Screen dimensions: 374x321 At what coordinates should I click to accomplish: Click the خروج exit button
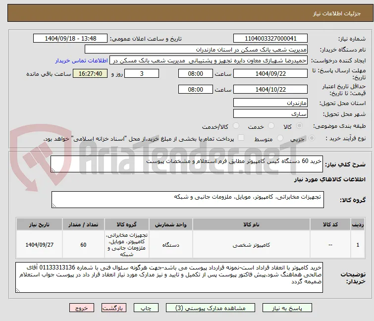click(82, 308)
